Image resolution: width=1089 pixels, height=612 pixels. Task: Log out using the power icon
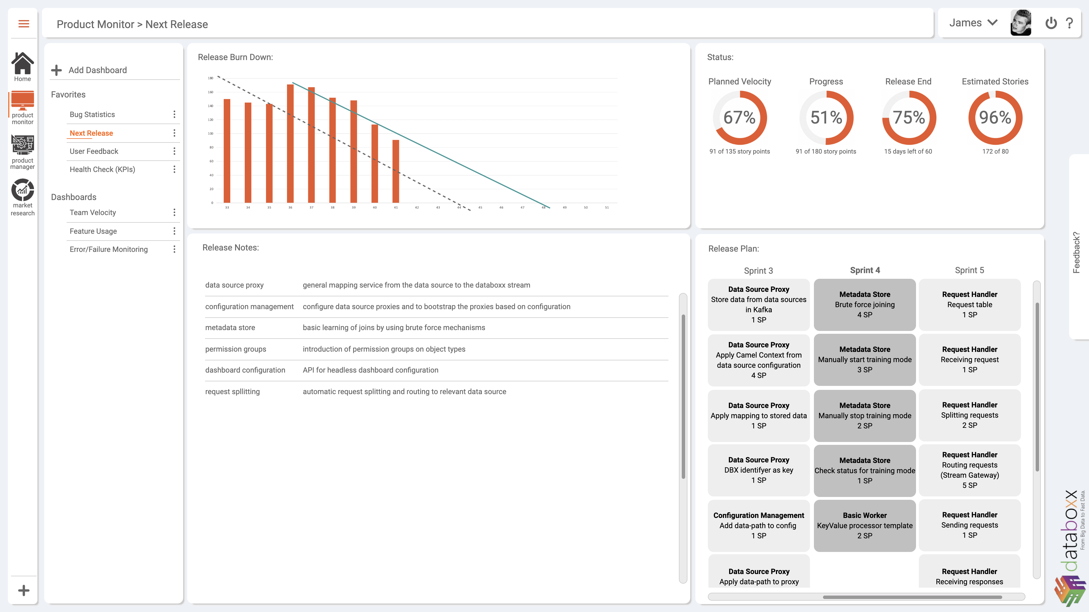pyautogui.click(x=1051, y=23)
